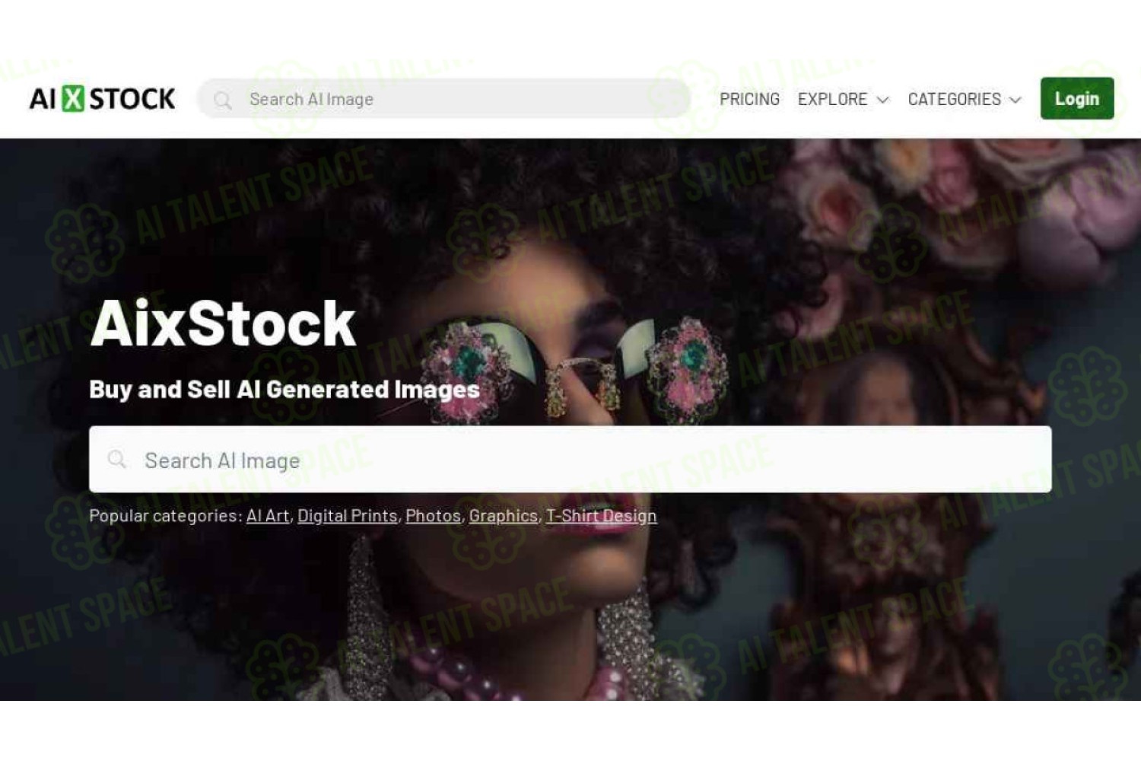Image resolution: width=1141 pixels, height=761 pixels.
Task: Click the AixStock hero heading
Action: click(x=223, y=323)
